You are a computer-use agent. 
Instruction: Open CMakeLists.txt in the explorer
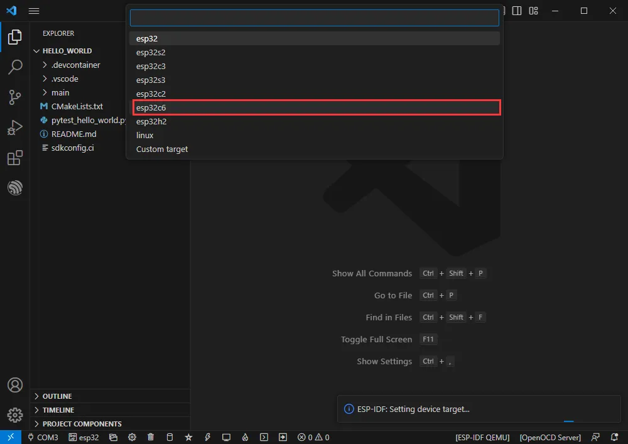77,106
